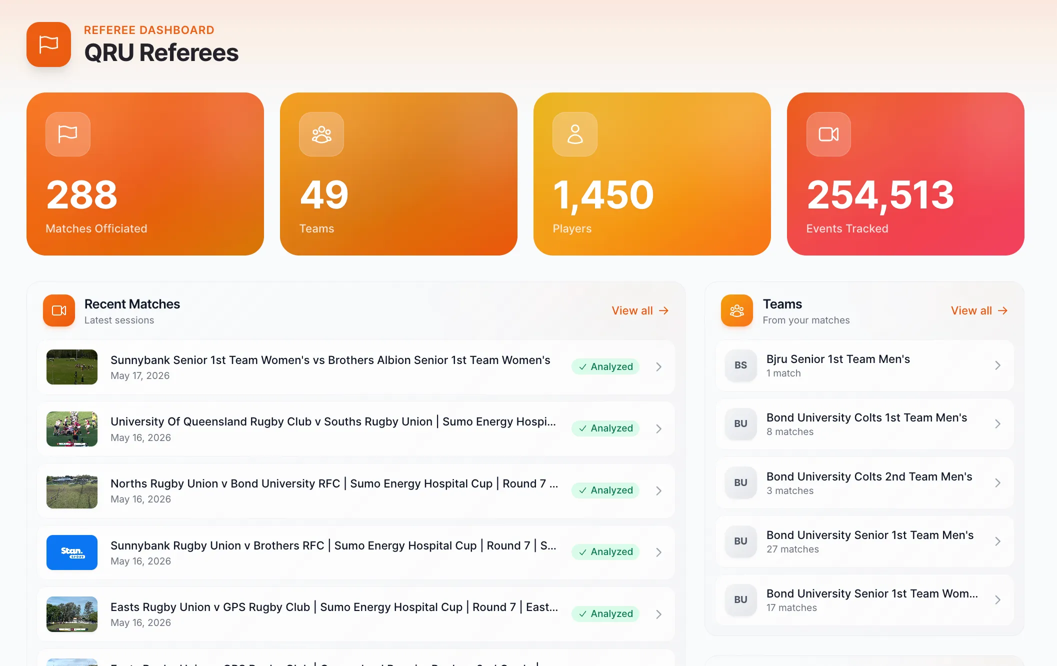Click the Recent Matches section heading
The height and width of the screenshot is (666, 1057).
tap(132, 304)
